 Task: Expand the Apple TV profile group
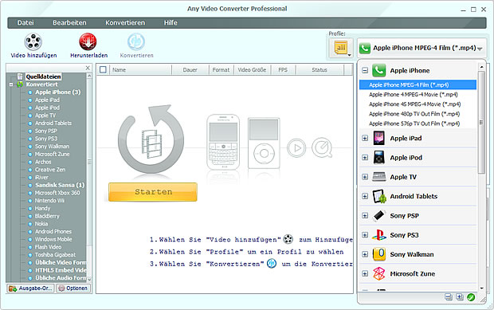(x=365, y=177)
